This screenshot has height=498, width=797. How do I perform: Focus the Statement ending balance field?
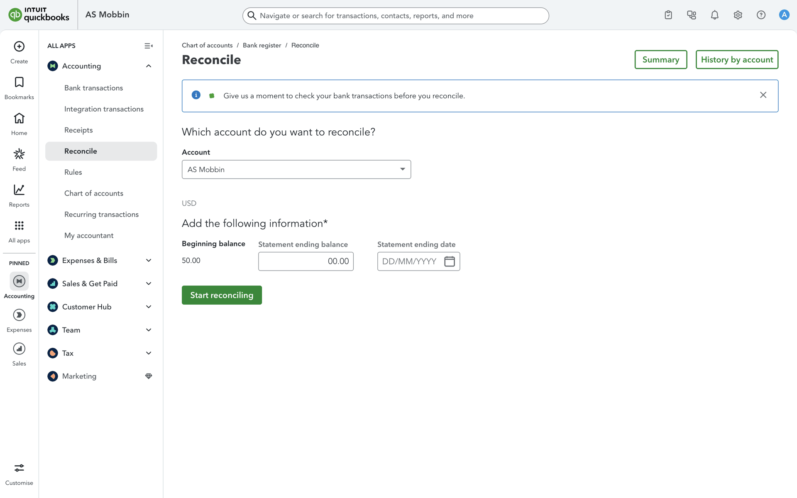coord(306,261)
